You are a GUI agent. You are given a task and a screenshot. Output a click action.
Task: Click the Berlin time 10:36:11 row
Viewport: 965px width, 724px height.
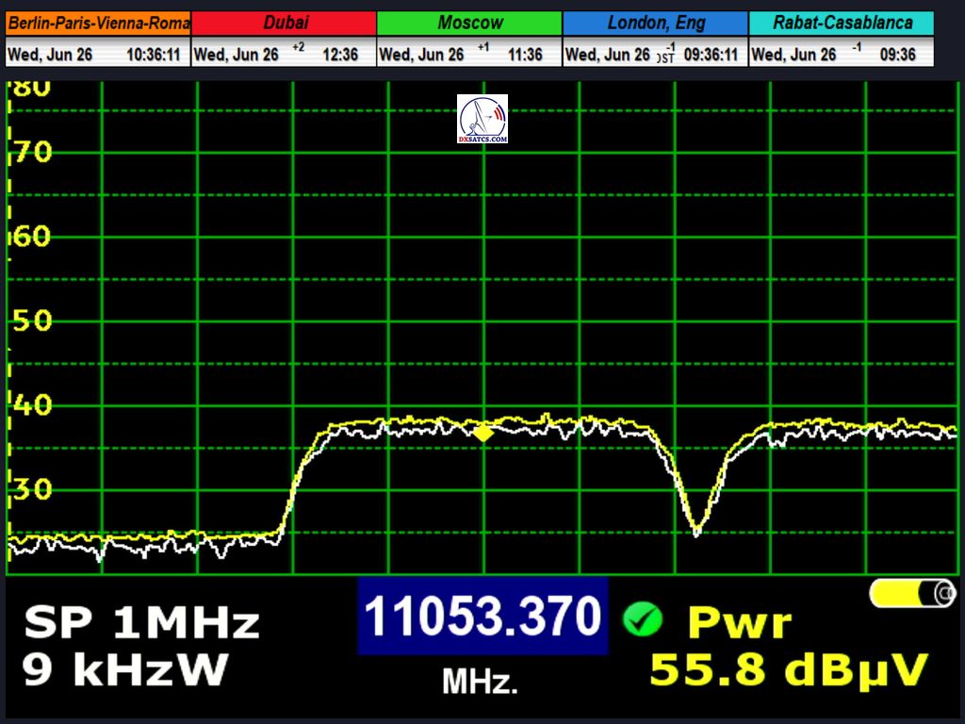click(x=98, y=55)
